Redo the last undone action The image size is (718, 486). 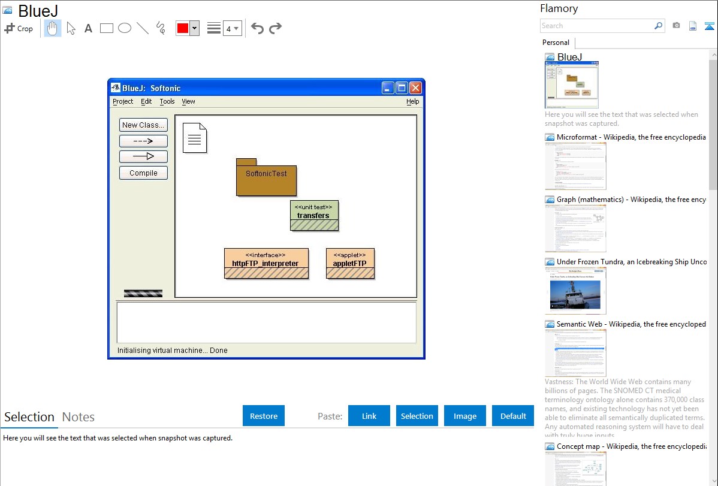[x=275, y=28]
